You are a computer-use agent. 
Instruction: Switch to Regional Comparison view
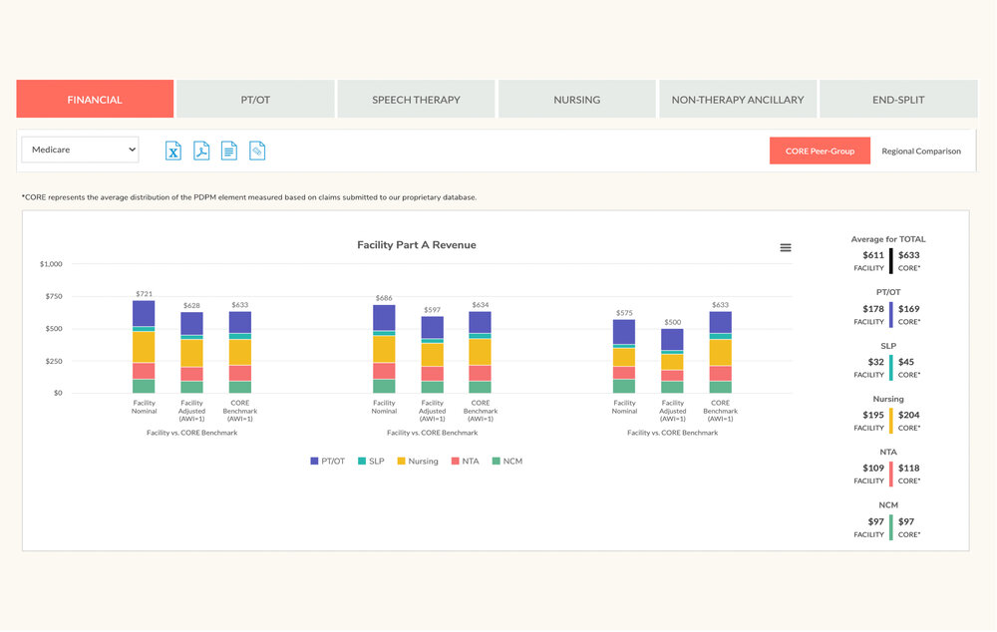click(x=921, y=151)
